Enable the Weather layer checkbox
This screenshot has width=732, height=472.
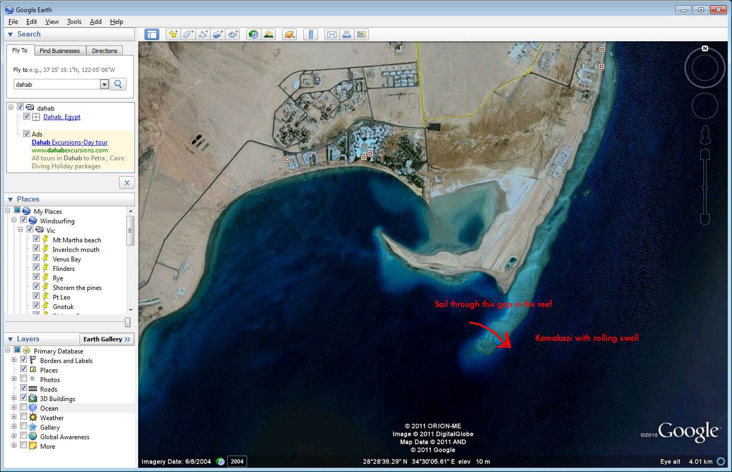(x=24, y=417)
